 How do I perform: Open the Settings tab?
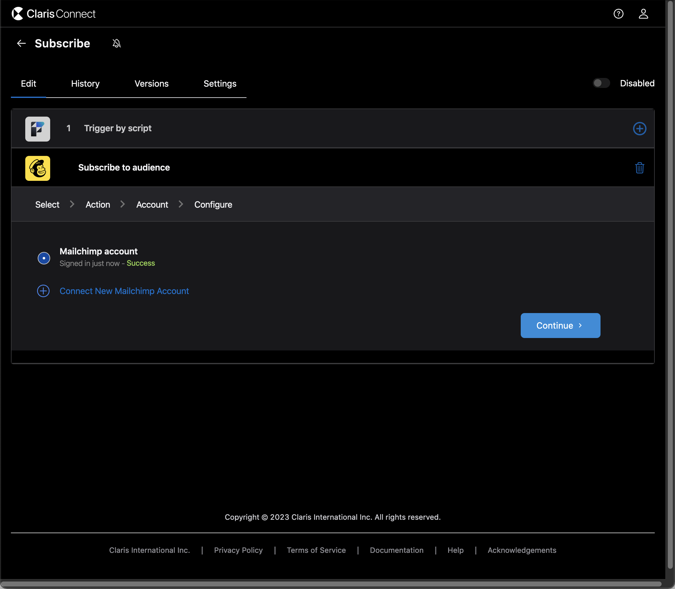(219, 84)
